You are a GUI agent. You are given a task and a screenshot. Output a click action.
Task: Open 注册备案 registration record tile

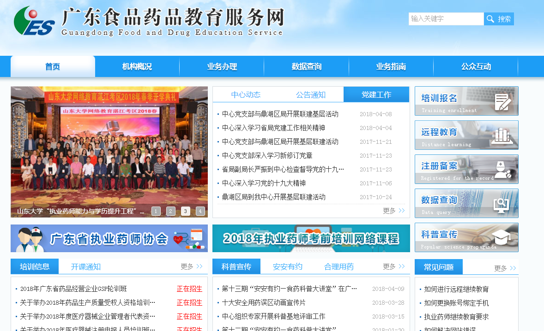(466, 169)
